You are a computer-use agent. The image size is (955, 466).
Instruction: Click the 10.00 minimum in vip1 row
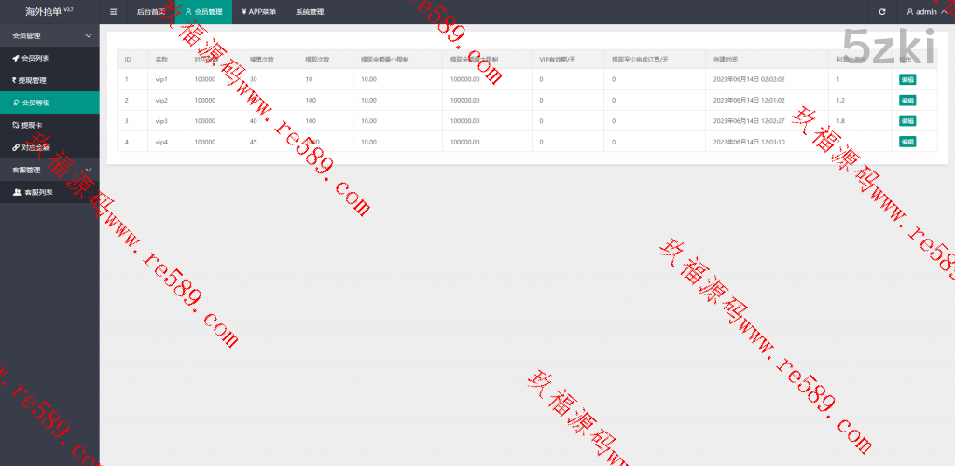pos(368,80)
